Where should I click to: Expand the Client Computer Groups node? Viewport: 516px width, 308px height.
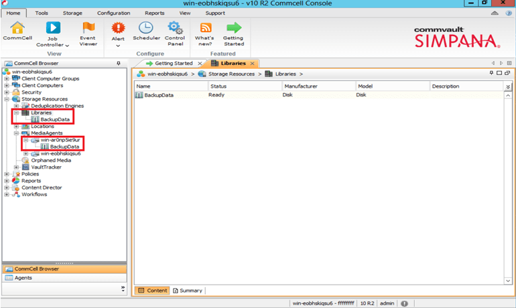point(7,78)
